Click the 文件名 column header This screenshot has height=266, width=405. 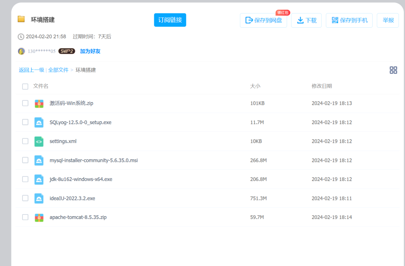coord(41,86)
